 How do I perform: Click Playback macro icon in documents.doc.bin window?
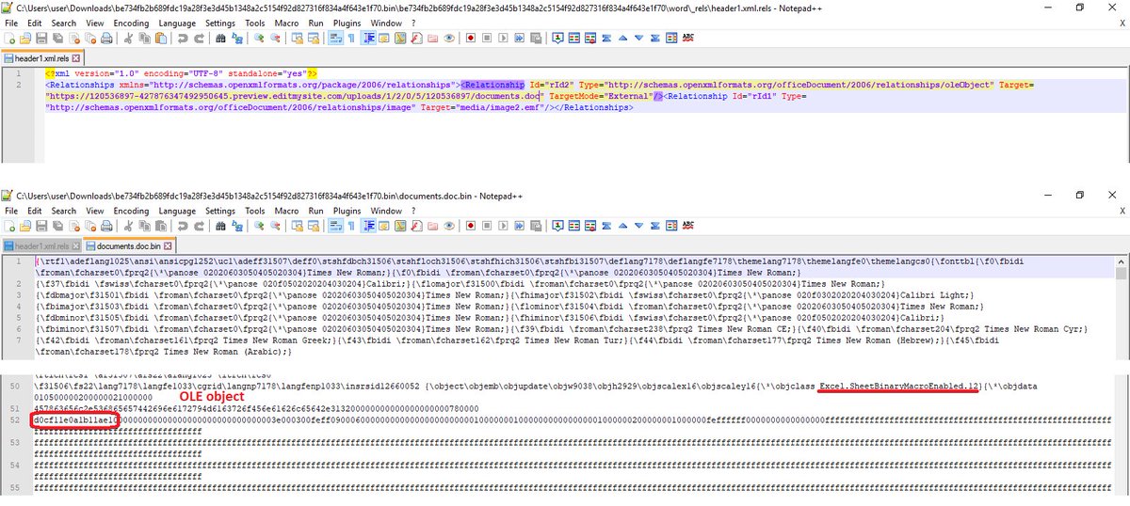point(502,225)
